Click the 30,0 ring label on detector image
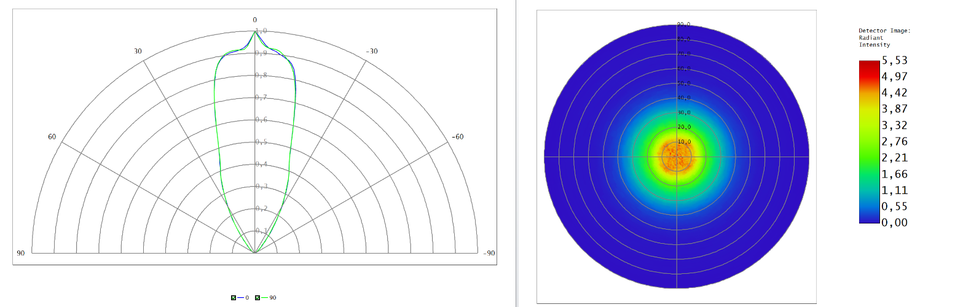This screenshot has width=955, height=307. [683, 112]
